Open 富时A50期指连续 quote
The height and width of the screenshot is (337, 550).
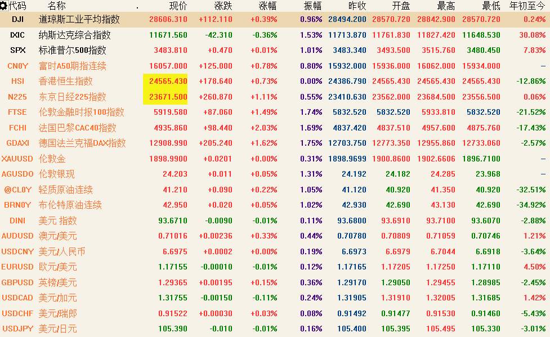(72, 66)
